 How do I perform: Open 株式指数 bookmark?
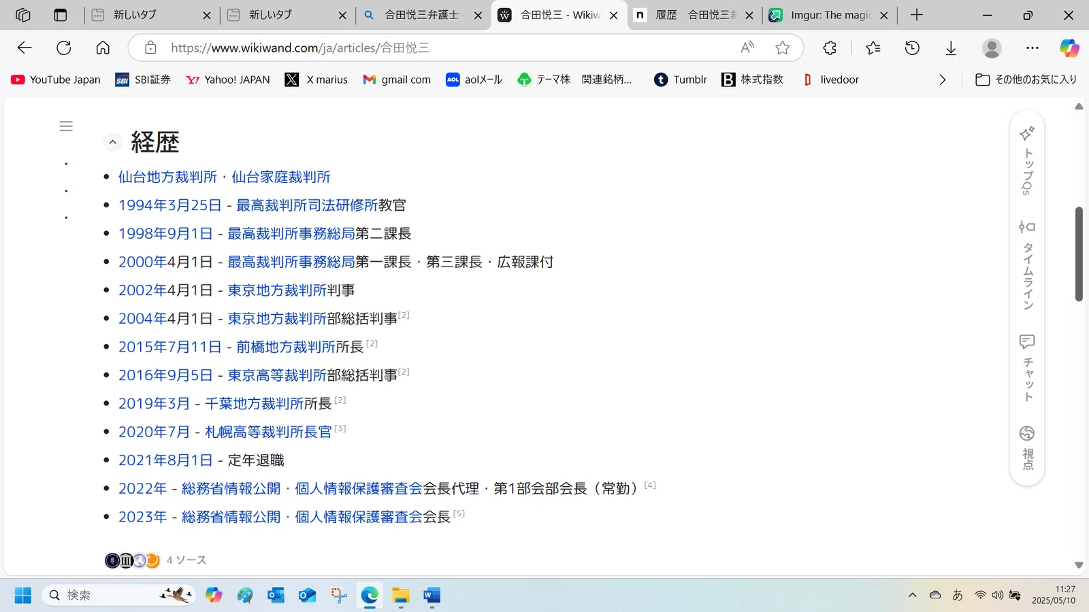coord(753,80)
